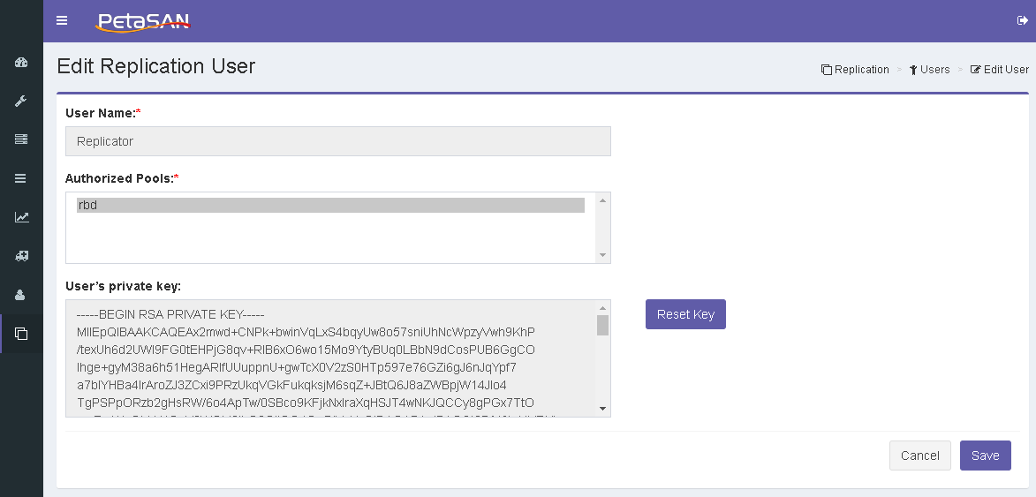Open the server nodes sidebar icon

coord(21,139)
